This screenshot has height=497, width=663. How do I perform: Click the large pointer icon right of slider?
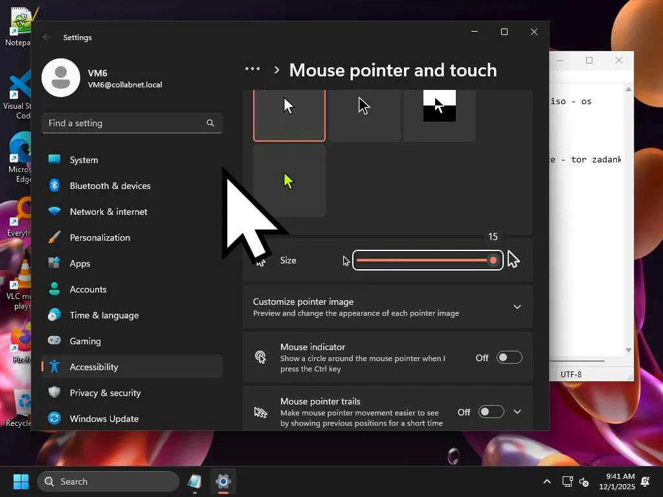[513, 259]
